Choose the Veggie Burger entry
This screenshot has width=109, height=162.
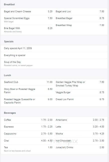click(x=80, y=92)
